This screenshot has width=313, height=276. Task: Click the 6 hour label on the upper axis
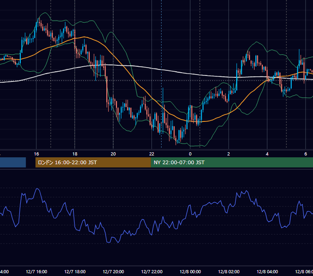click(x=306, y=154)
